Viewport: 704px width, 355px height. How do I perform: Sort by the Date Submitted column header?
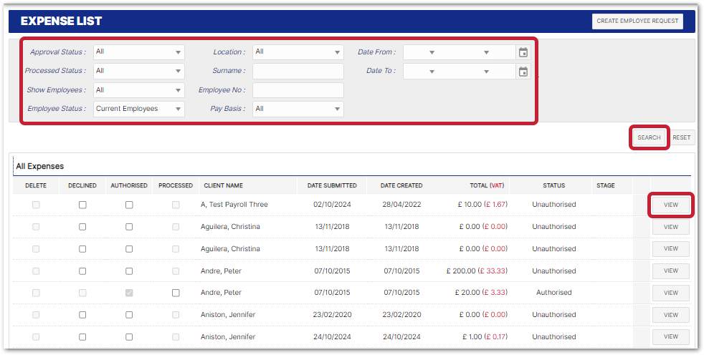pyautogui.click(x=332, y=185)
